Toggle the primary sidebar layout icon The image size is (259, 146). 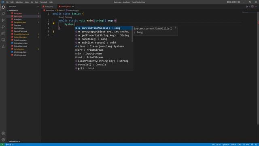[x=228, y=2]
